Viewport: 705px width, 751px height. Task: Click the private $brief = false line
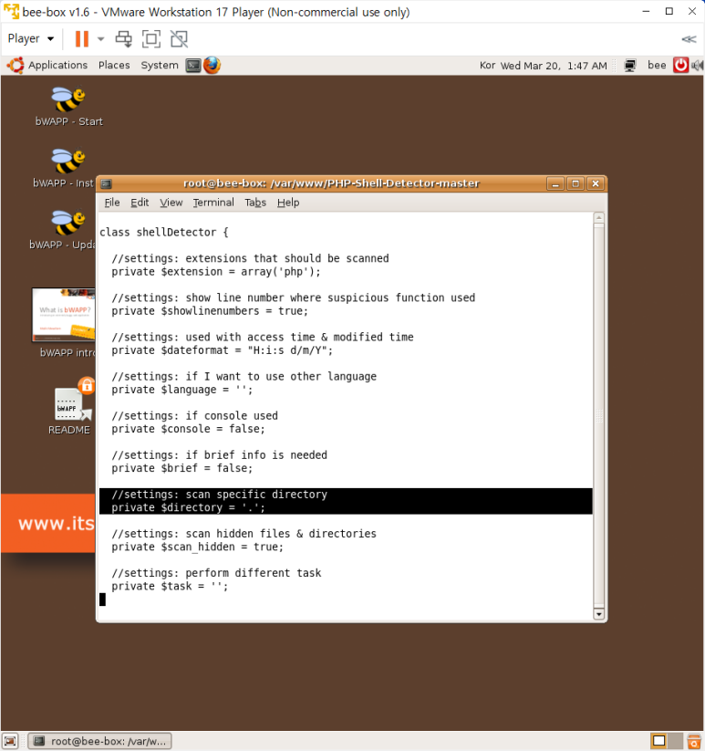pyautogui.click(x=181, y=468)
